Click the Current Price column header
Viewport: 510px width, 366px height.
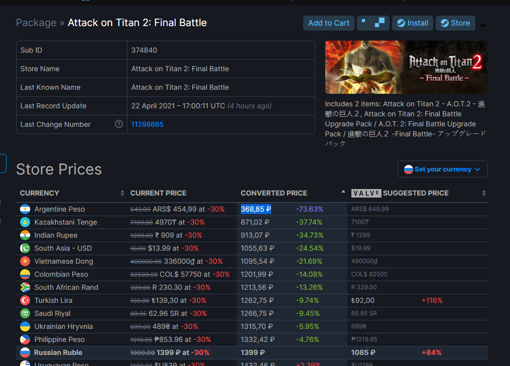[x=159, y=193]
